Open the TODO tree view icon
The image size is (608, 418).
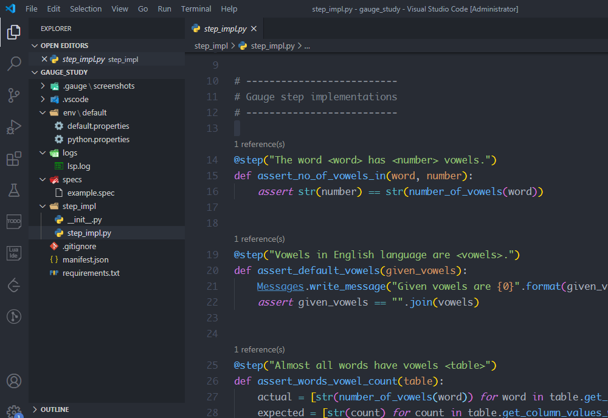tap(14, 222)
